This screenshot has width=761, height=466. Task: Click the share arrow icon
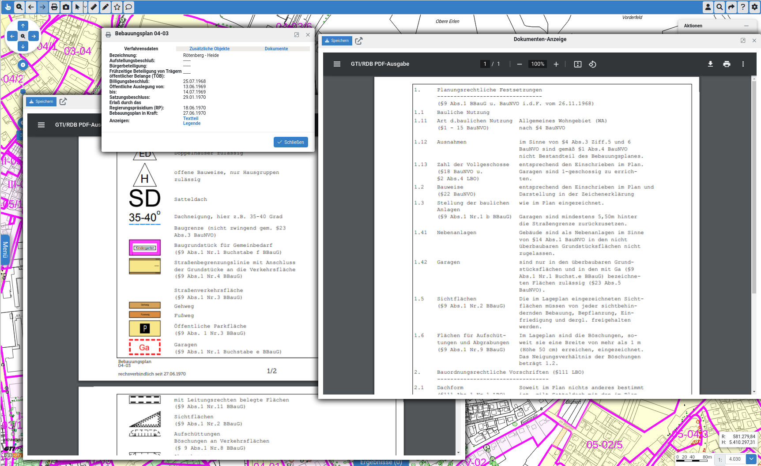tap(731, 7)
